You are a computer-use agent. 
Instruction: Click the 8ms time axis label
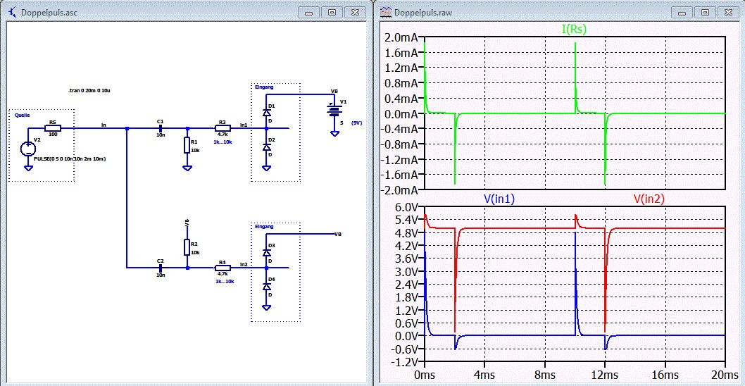pyautogui.click(x=545, y=374)
